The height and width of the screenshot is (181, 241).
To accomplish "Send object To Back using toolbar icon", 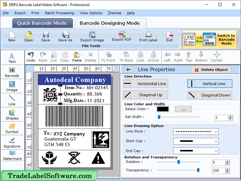I will click(126, 57).
